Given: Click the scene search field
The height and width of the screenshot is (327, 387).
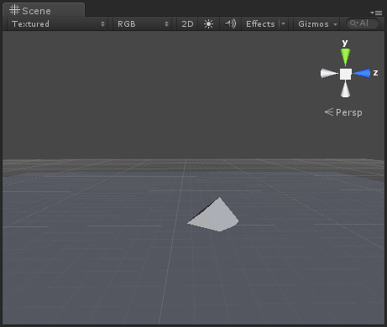Looking at the screenshot, I should [363, 23].
